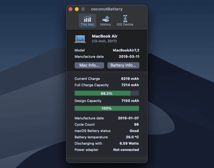Click the Cycle Count value 99
214x168 pixels.
pyautogui.click(x=136, y=124)
